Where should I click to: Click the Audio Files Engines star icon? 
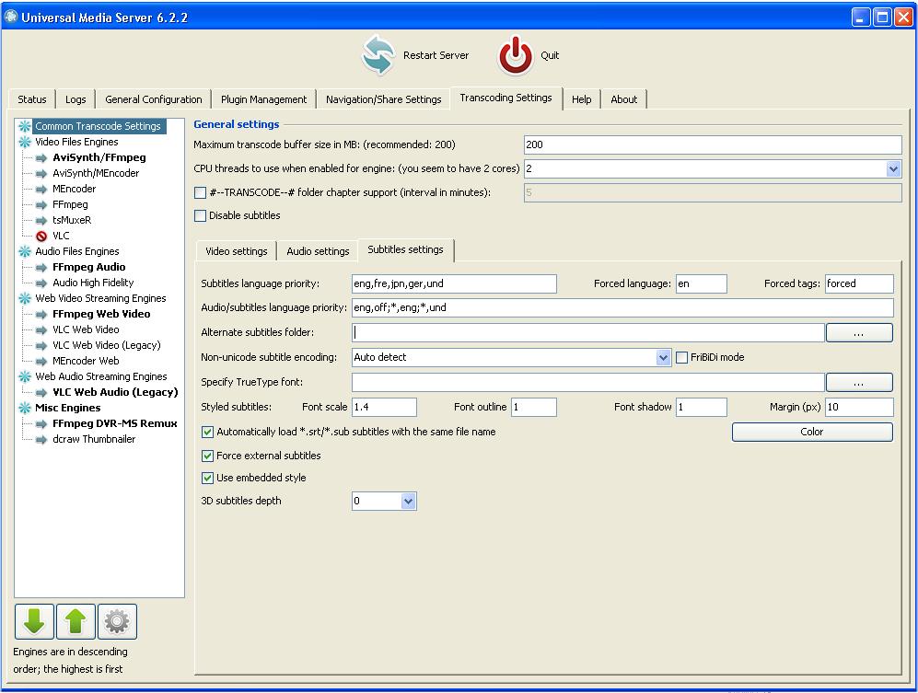tap(25, 251)
